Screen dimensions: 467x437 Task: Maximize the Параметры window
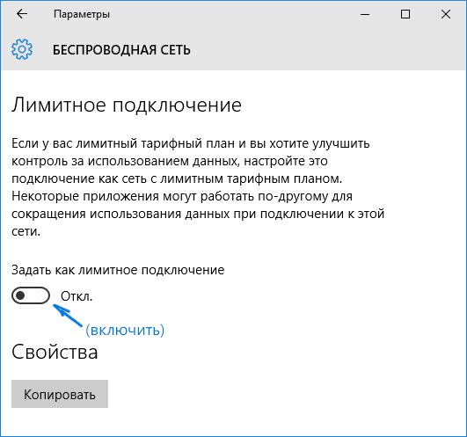pos(405,14)
